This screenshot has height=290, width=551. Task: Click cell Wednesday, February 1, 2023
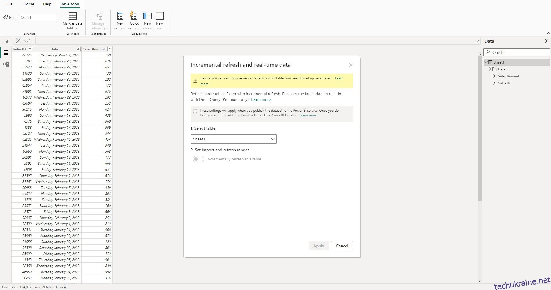(x=57, y=224)
